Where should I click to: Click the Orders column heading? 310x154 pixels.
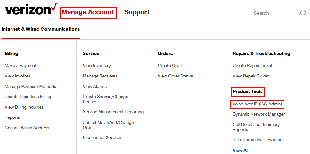click(165, 53)
